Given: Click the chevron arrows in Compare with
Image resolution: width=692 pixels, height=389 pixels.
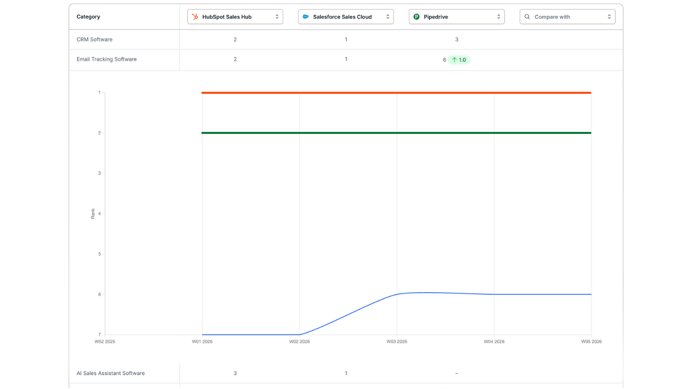Looking at the screenshot, I should (x=609, y=17).
